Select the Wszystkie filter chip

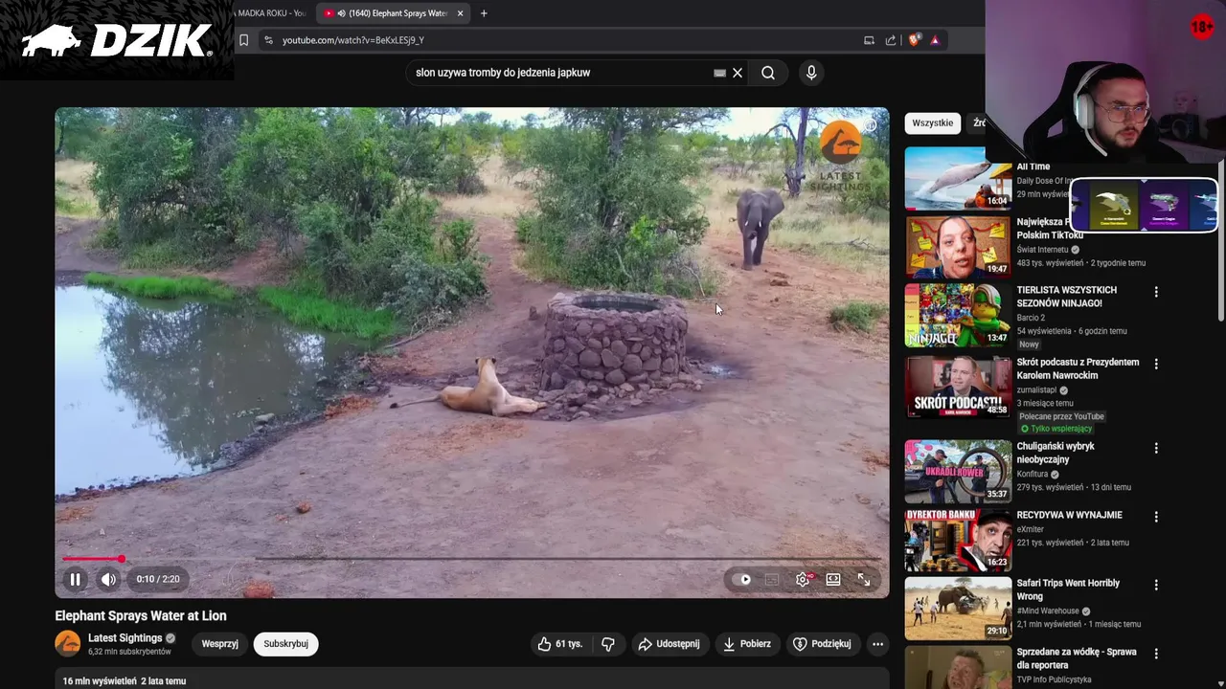pyautogui.click(x=932, y=123)
